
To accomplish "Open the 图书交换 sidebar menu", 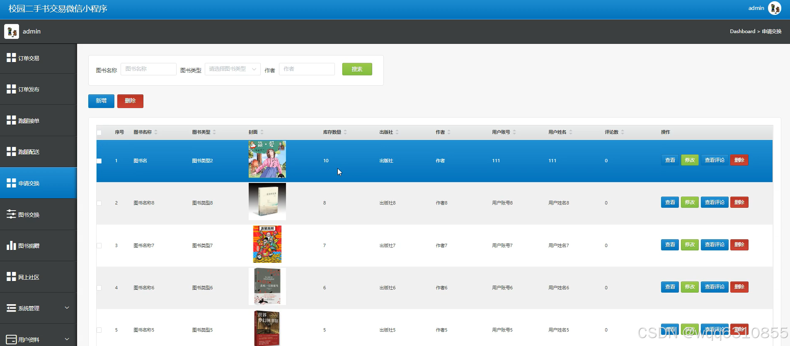I will pos(38,214).
